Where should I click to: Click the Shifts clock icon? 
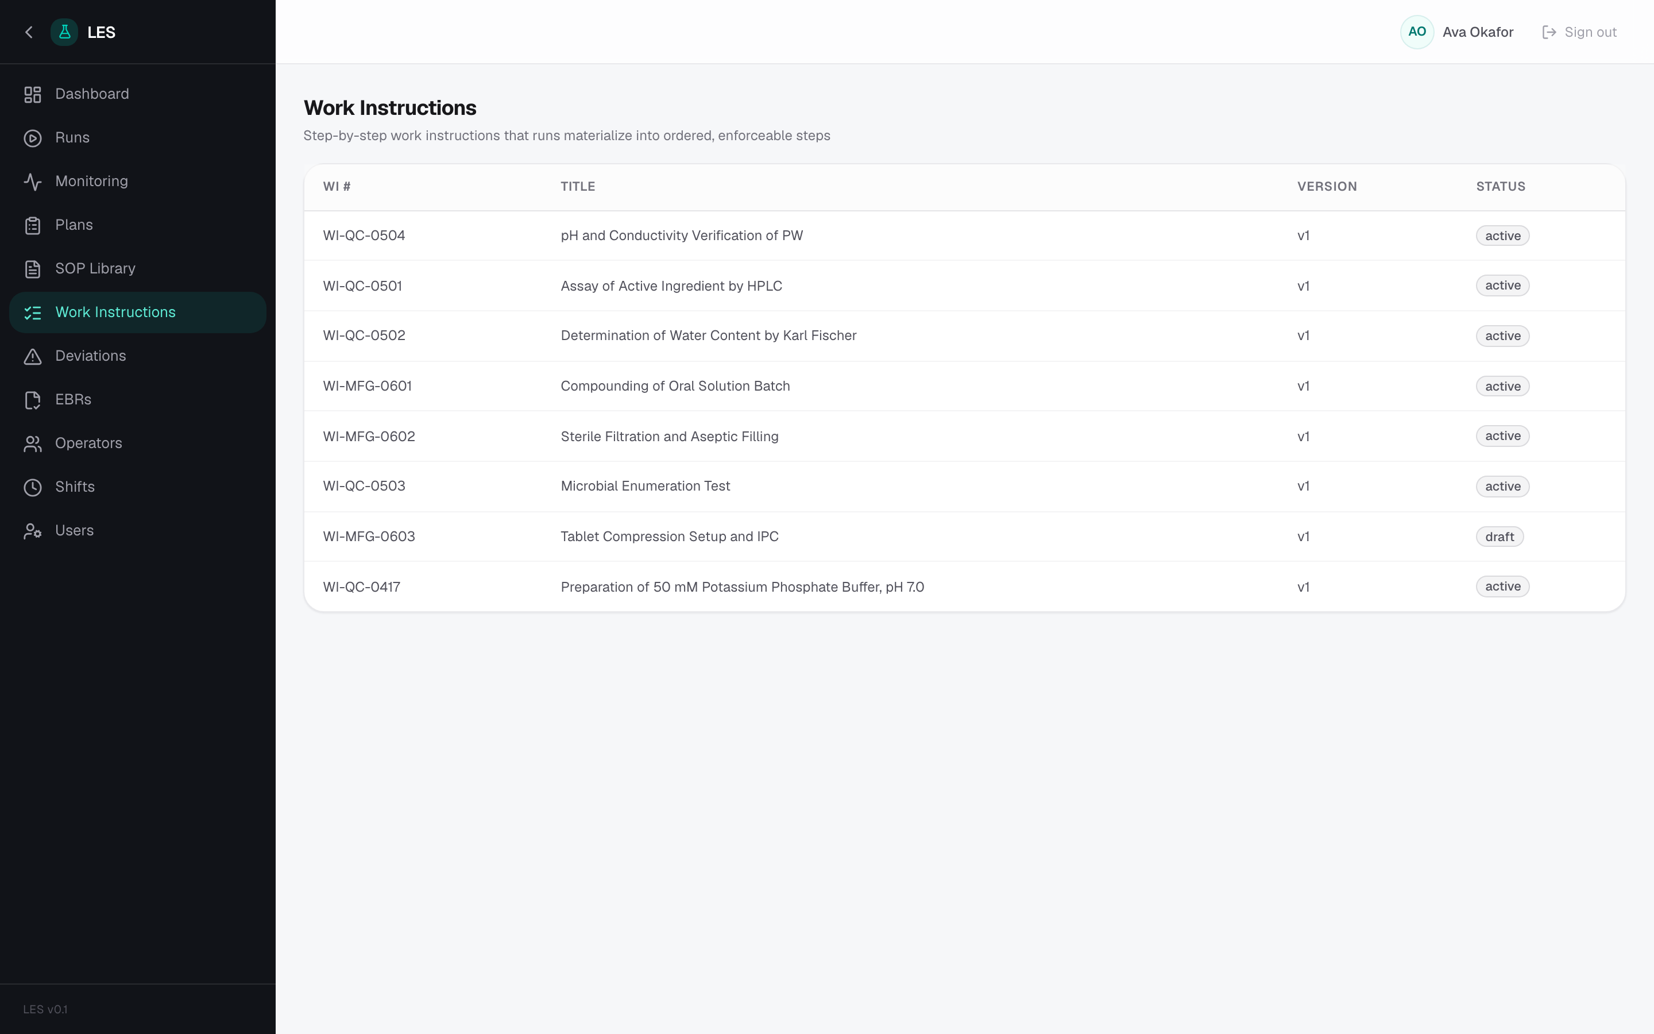(x=32, y=488)
